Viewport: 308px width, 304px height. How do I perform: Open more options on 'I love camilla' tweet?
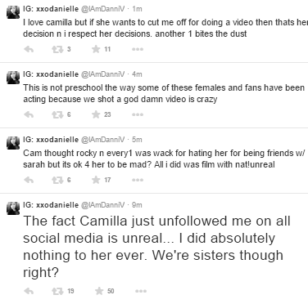(x=138, y=49)
